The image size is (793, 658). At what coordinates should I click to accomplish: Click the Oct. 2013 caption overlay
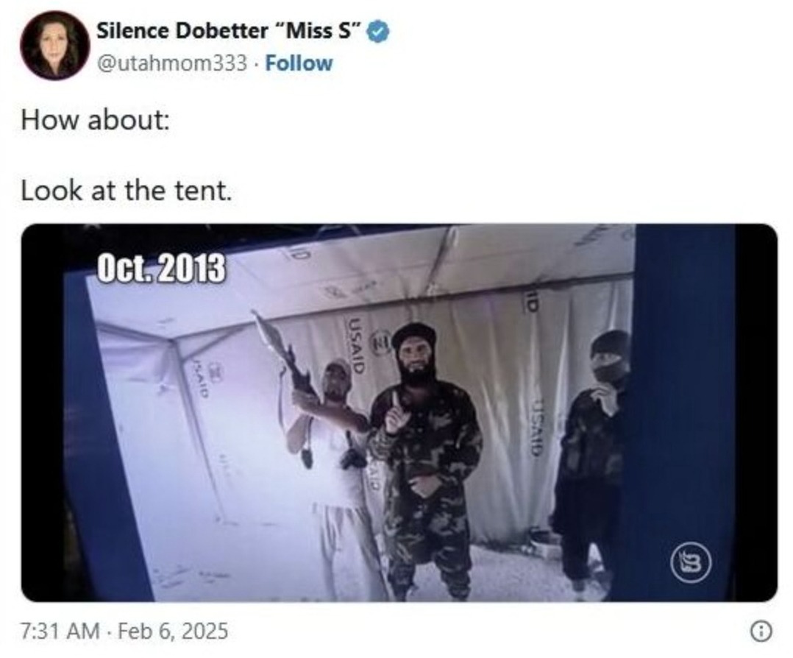(161, 268)
